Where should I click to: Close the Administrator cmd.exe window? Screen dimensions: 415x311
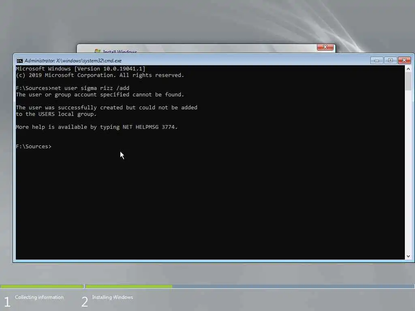pos(404,60)
